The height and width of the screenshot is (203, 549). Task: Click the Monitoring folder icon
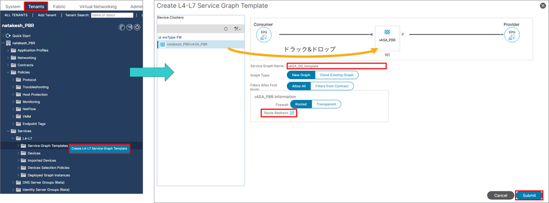coord(19,101)
